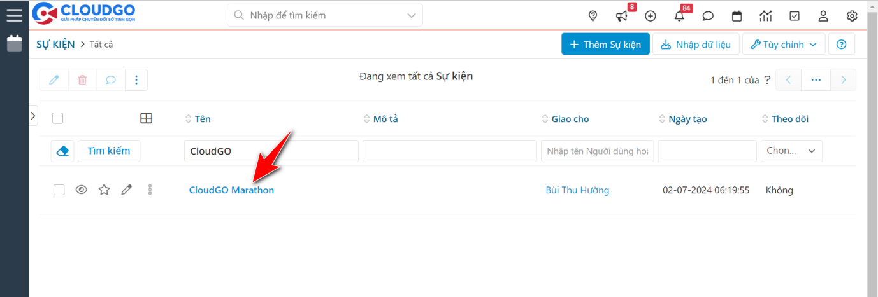Click the map location pin icon
The width and height of the screenshot is (878, 297).
(x=593, y=16)
